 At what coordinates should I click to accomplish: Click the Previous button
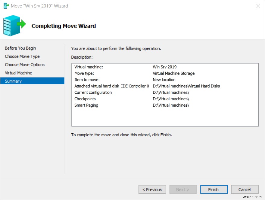click(152, 189)
